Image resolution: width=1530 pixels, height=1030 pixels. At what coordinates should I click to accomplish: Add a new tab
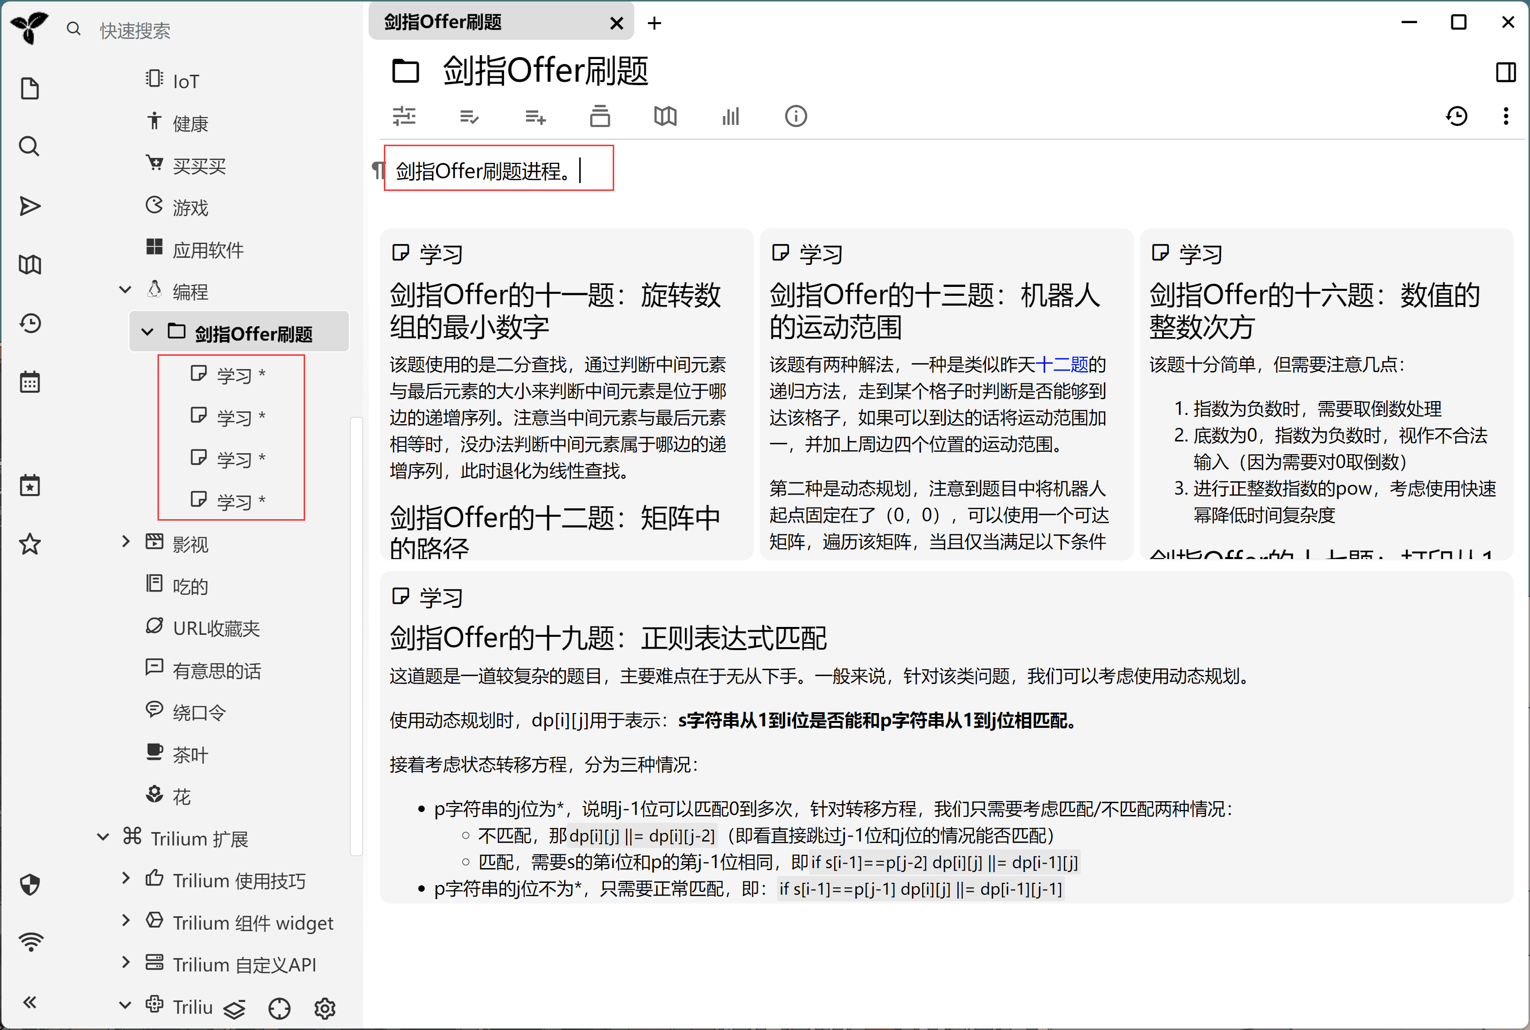coord(655,24)
